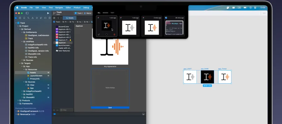Expand the OneSignalFramework package
The image size is (282, 124).
click(x=16, y=111)
